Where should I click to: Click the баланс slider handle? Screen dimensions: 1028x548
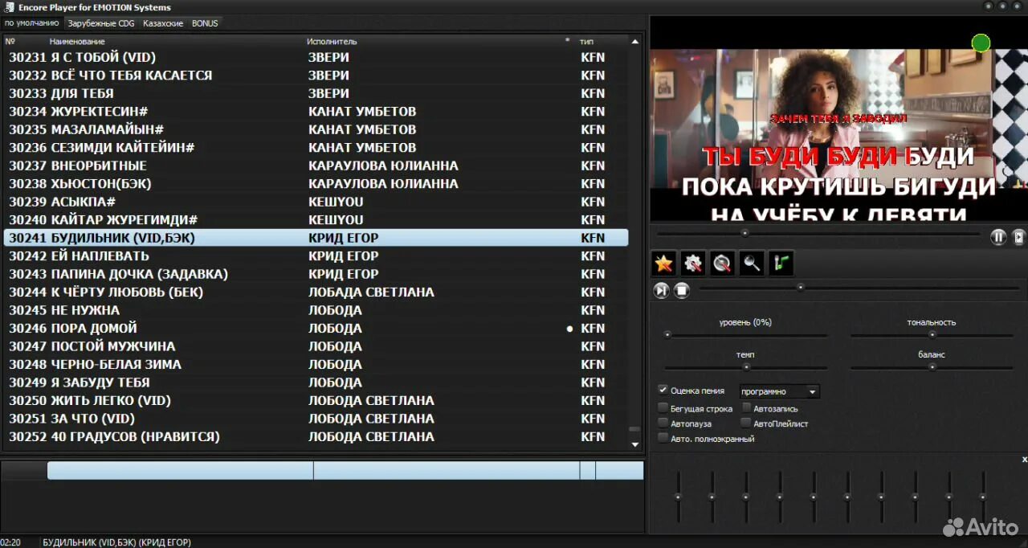[932, 367]
